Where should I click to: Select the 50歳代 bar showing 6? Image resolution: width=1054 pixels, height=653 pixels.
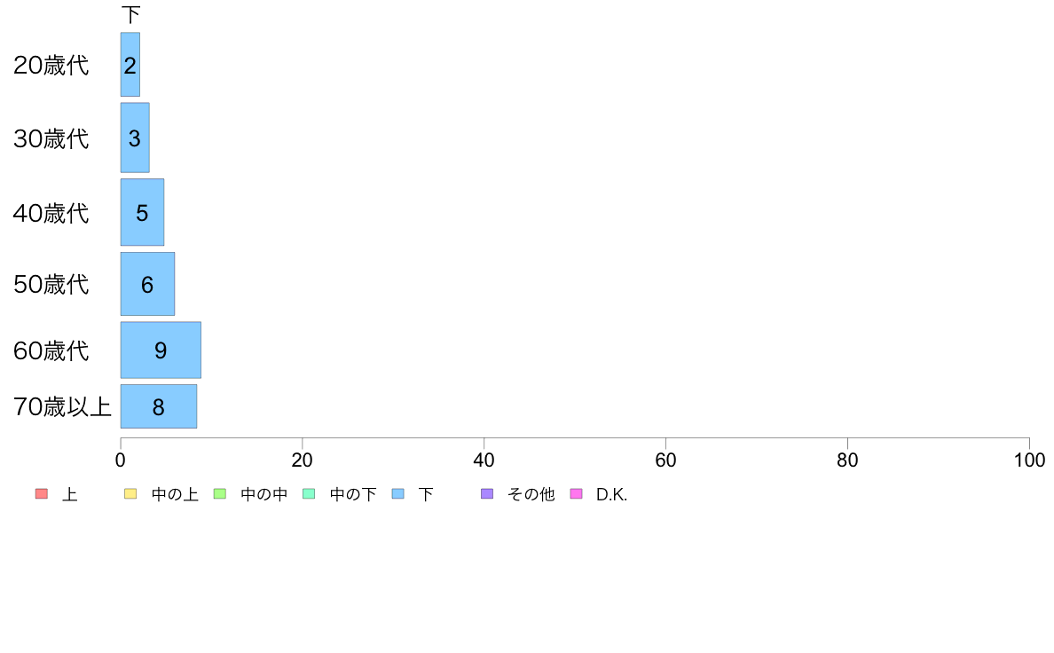click(x=148, y=284)
